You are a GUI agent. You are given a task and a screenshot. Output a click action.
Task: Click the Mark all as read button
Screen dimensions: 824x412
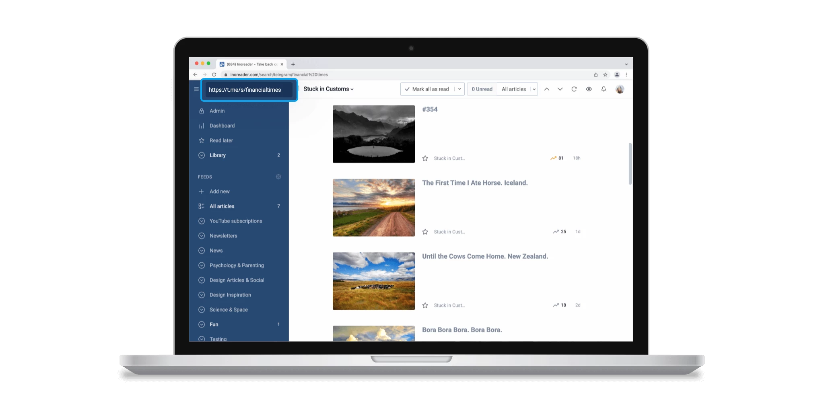[427, 89]
